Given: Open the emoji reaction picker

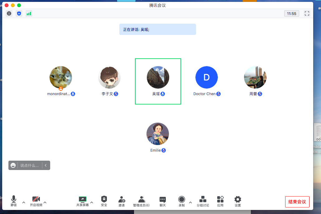Looking at the screenshot, I should 13,165.
